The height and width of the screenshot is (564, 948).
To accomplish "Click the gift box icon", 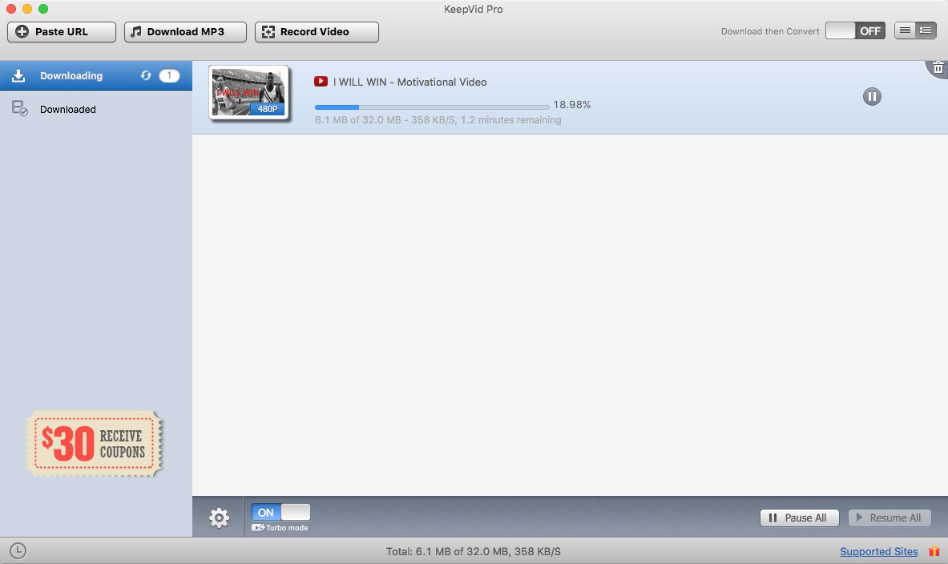I will 934,551.
